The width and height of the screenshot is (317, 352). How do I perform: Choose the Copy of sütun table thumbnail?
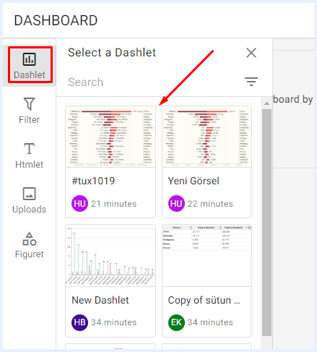(x=207, y=256)
